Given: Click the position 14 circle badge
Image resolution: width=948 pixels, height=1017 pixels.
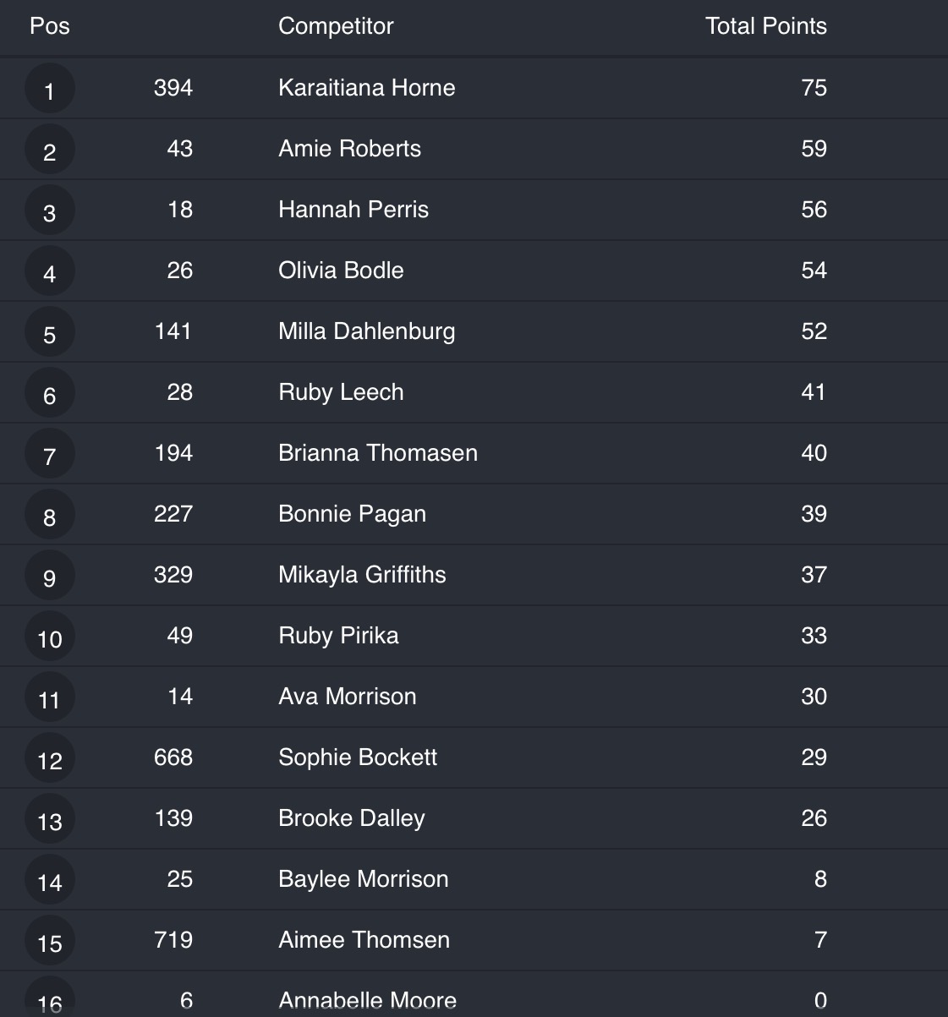Looking at the screenshot, I should 50,880.
